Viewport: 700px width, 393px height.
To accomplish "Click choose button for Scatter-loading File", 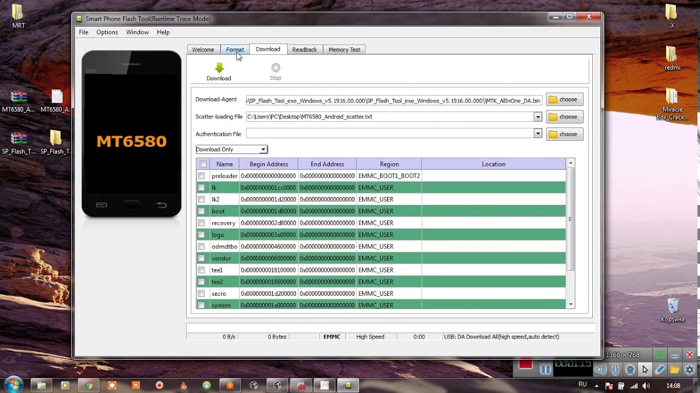I will (x=564, y=117).
